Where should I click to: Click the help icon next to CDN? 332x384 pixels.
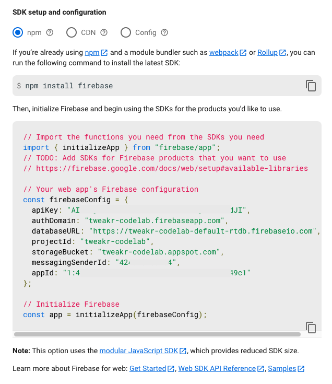[104, 32]
